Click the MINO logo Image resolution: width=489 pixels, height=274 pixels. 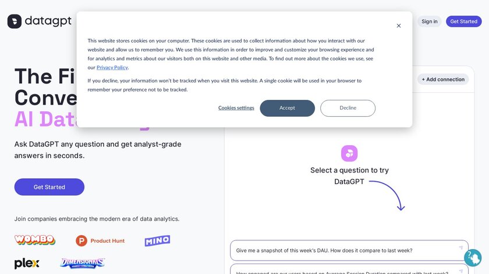click(157, 240)
